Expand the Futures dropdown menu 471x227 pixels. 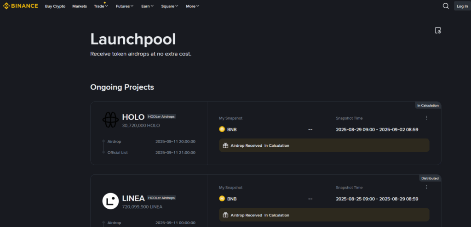coord(125,6)
